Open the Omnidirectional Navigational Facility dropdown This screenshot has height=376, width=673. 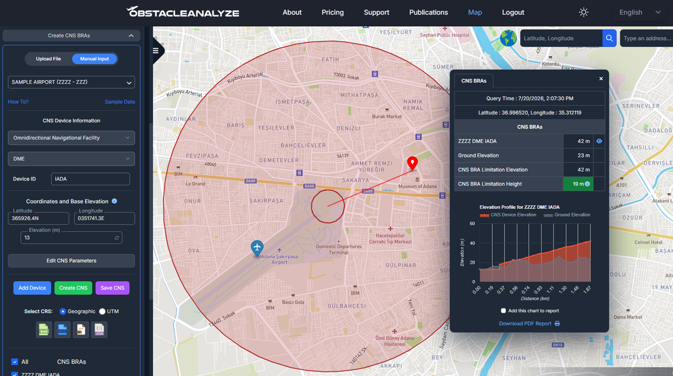point(71,138)
